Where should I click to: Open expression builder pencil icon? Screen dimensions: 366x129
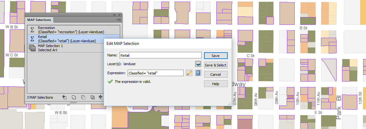(189, 73)
